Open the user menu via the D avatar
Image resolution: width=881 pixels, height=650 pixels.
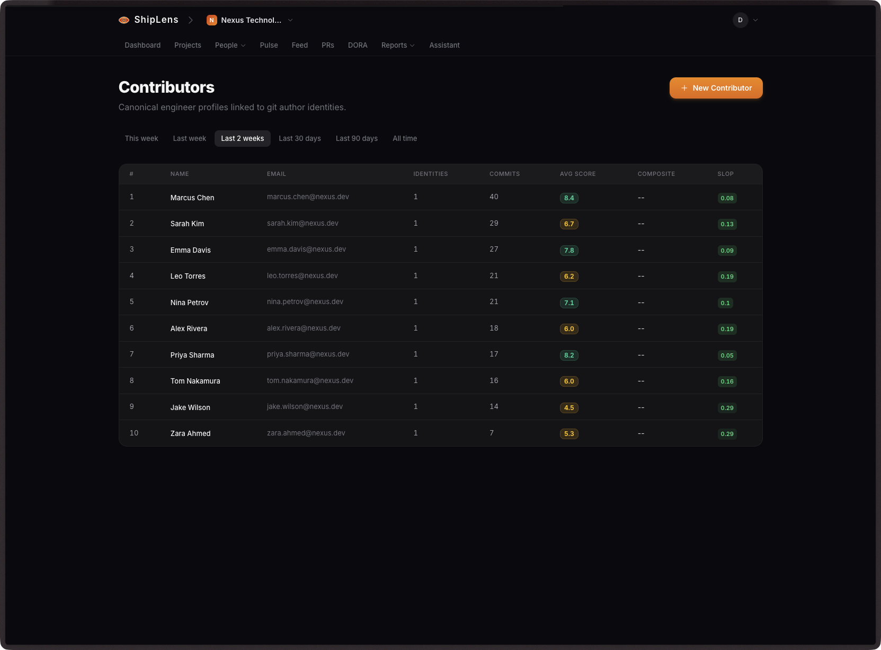pos(740,20)
